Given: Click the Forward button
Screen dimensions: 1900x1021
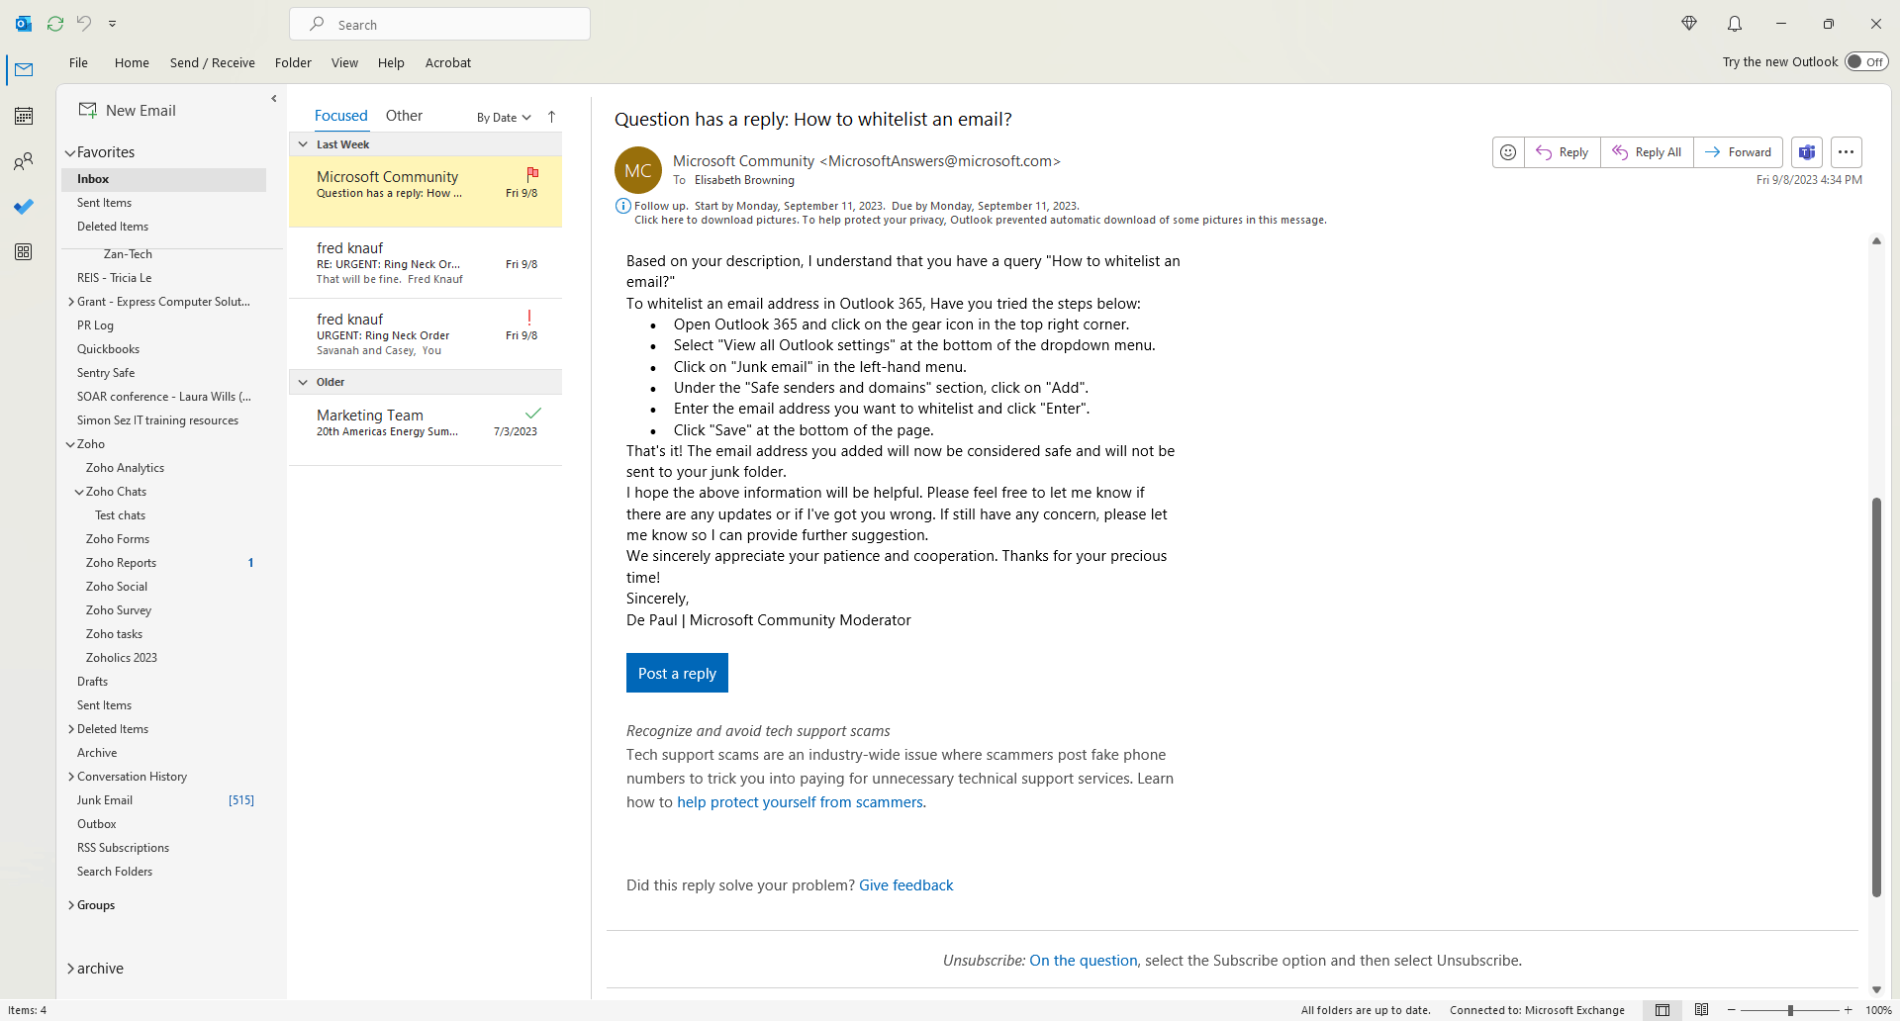Looking at the screenshot, I should pos(1739,152).
